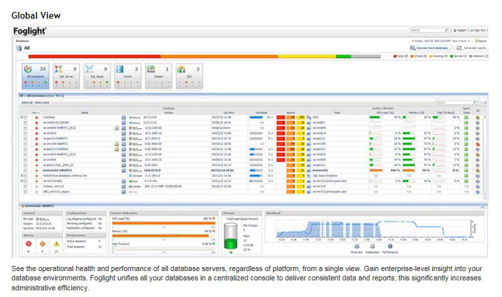Screen dimensions: 502x297
Task: Click Discover more databases button
Action: [x=430, y=48]
